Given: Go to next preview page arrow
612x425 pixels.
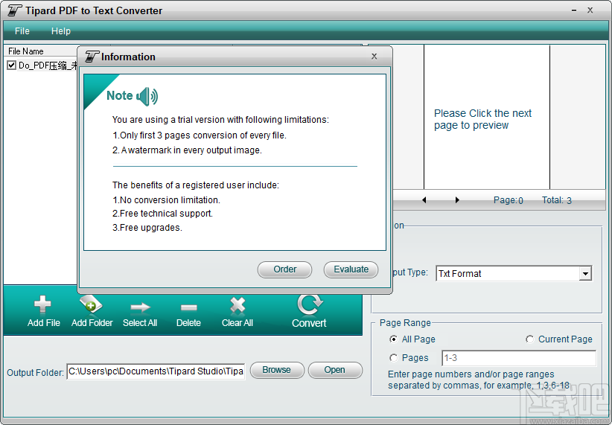Looking at the screenshot, I should pyautogui.click(x=457, y=200).
